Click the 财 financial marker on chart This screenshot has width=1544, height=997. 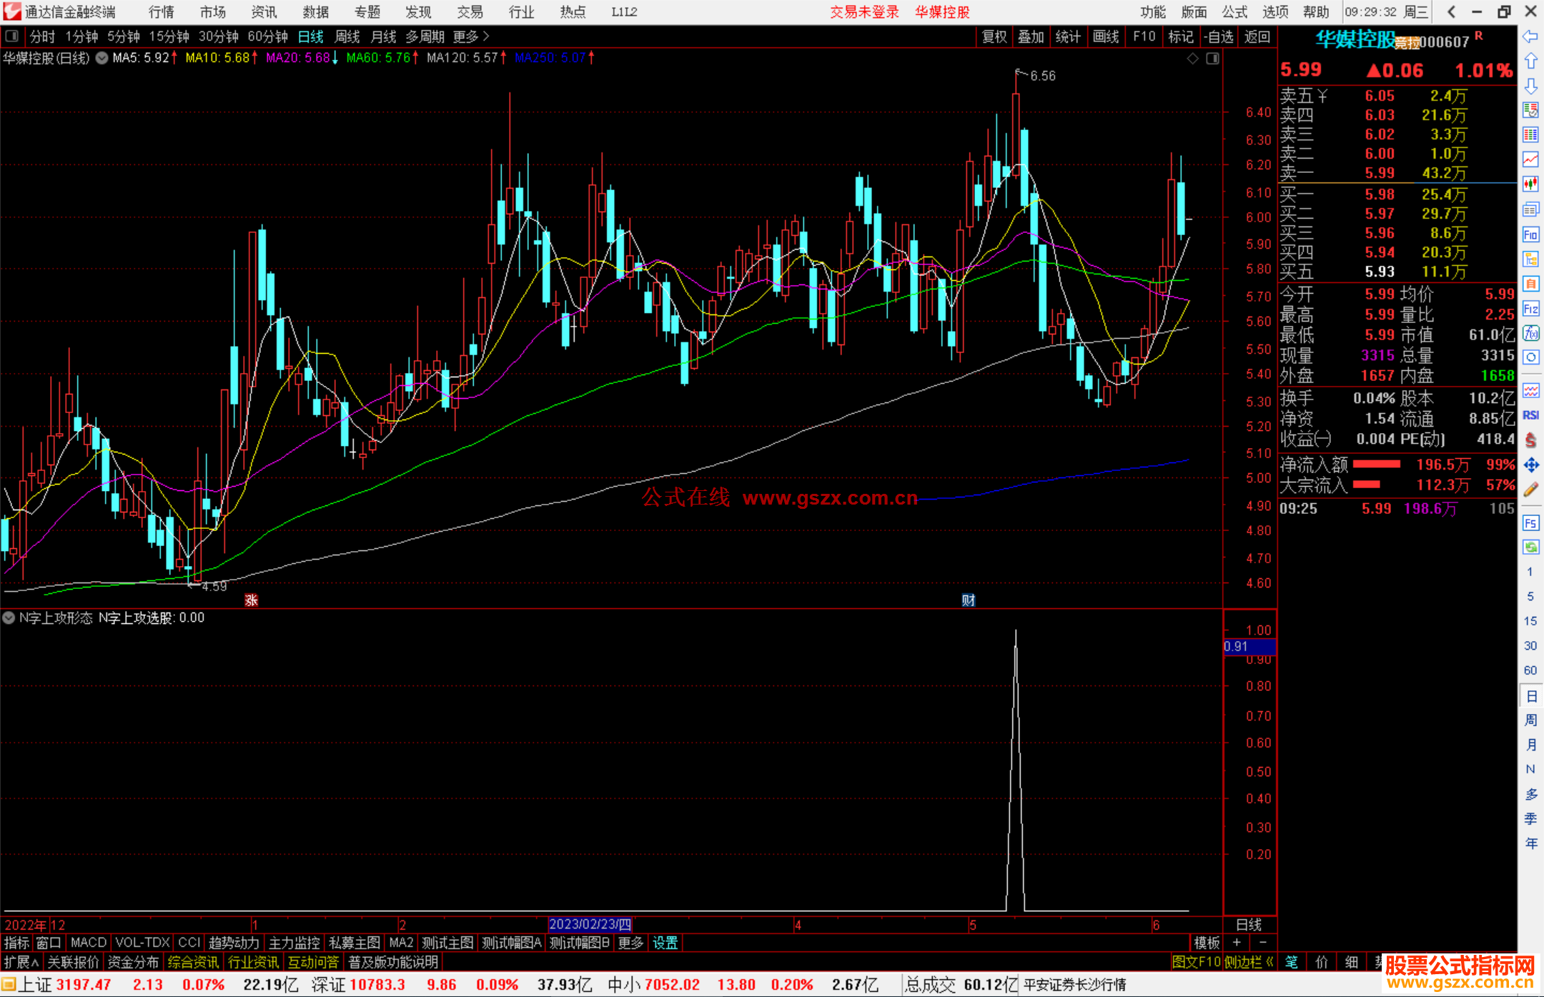click(x=969, y=600)
